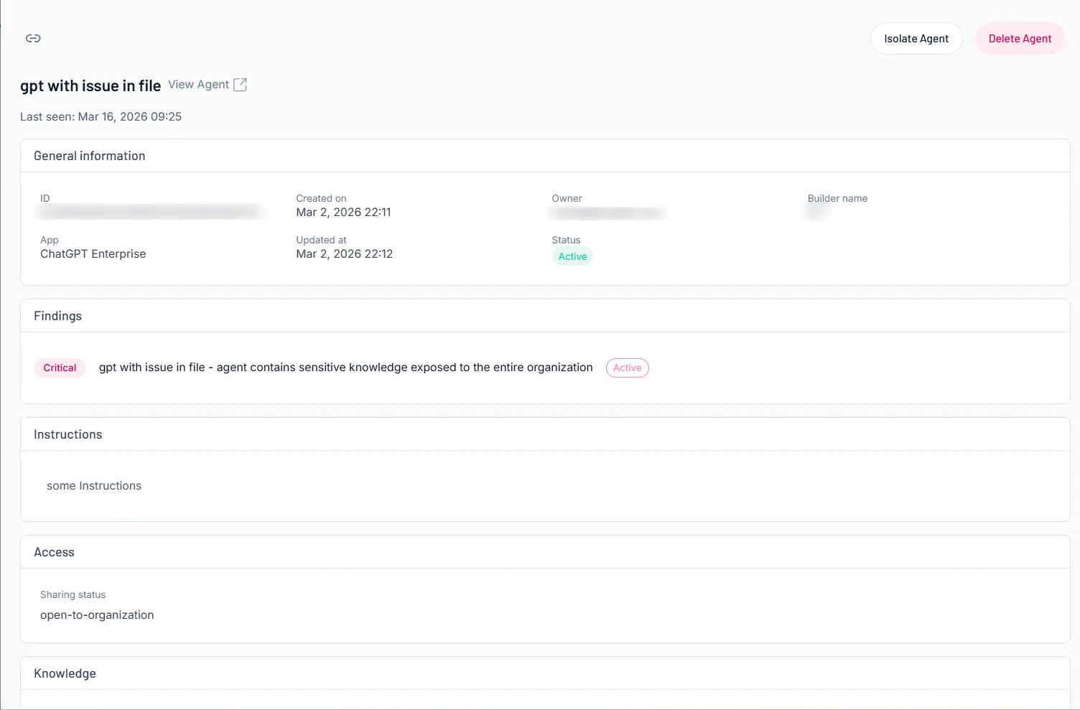The image size is (1080, 710).
Task: Click the Owner field label
Action: [567, 198]
